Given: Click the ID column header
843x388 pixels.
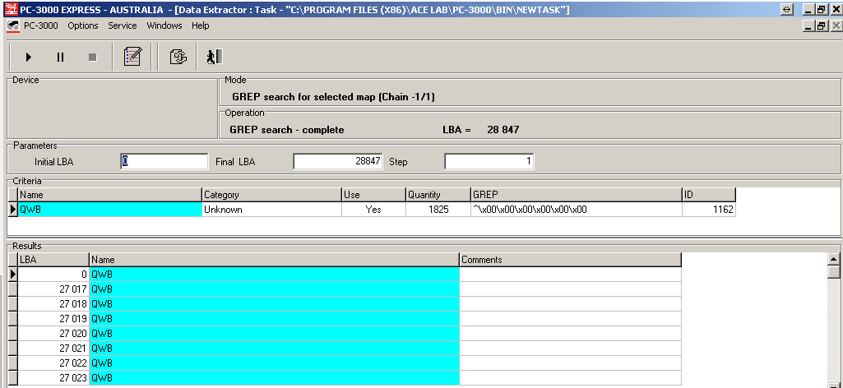Looking at the screenshot, I should tap(709, 195).
